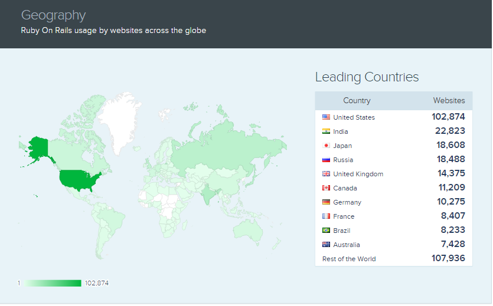Click the France flag icon
493x306 pixels.
click(326, 216)
